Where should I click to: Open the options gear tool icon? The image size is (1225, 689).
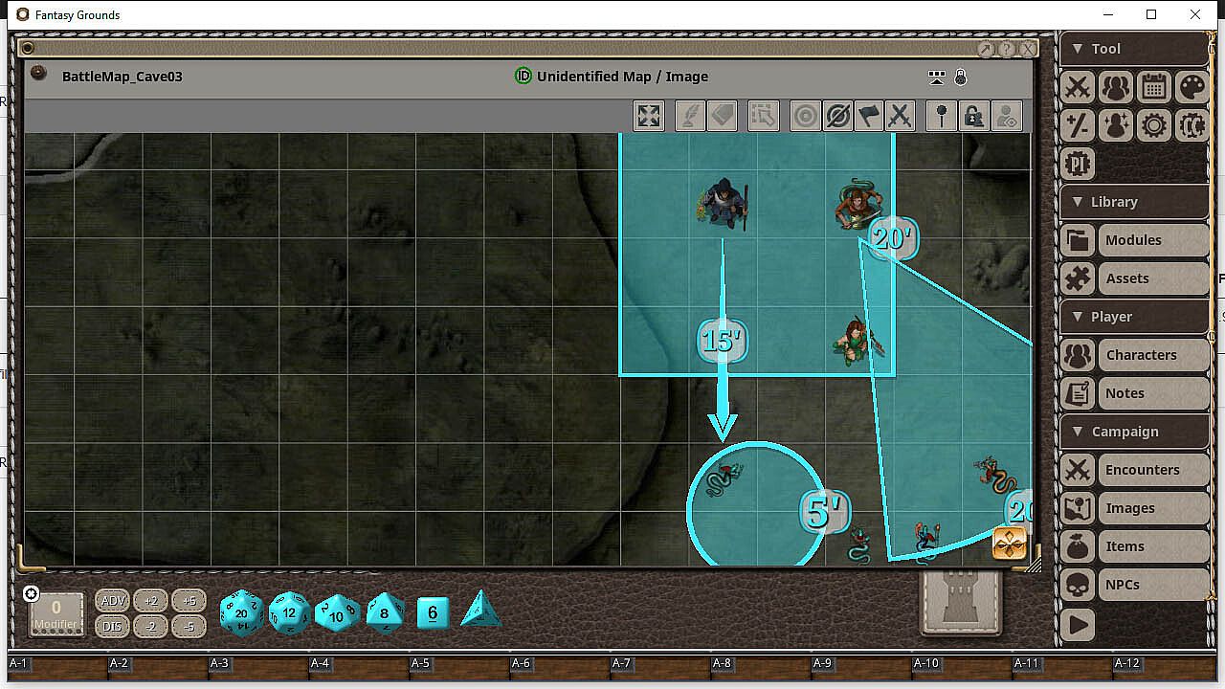click(x=1154, y=125)
